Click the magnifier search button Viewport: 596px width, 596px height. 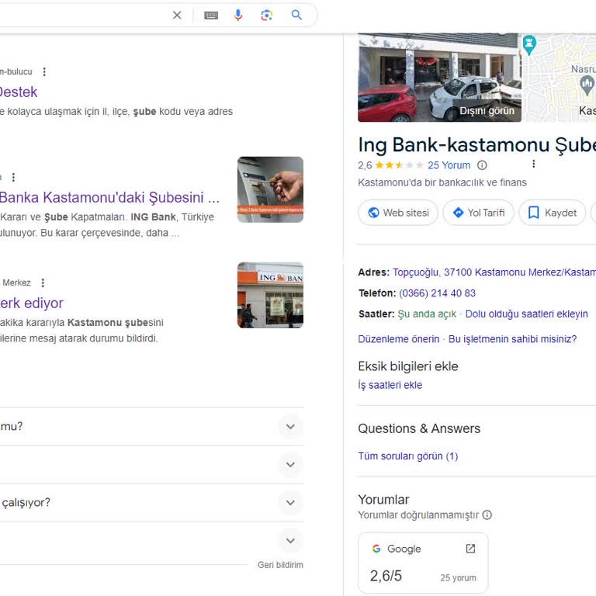pos(296,16)
